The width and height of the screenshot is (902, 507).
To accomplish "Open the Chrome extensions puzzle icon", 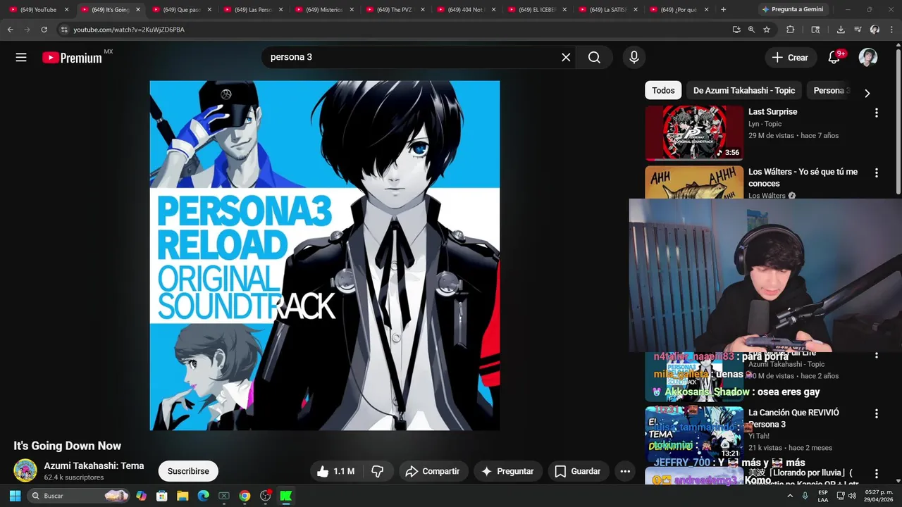I will (x=790, y=30).
